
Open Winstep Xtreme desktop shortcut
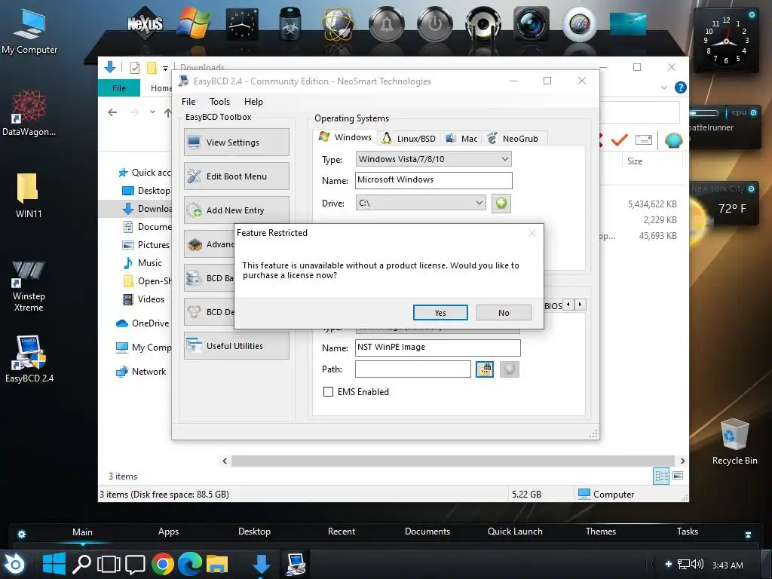29,286
